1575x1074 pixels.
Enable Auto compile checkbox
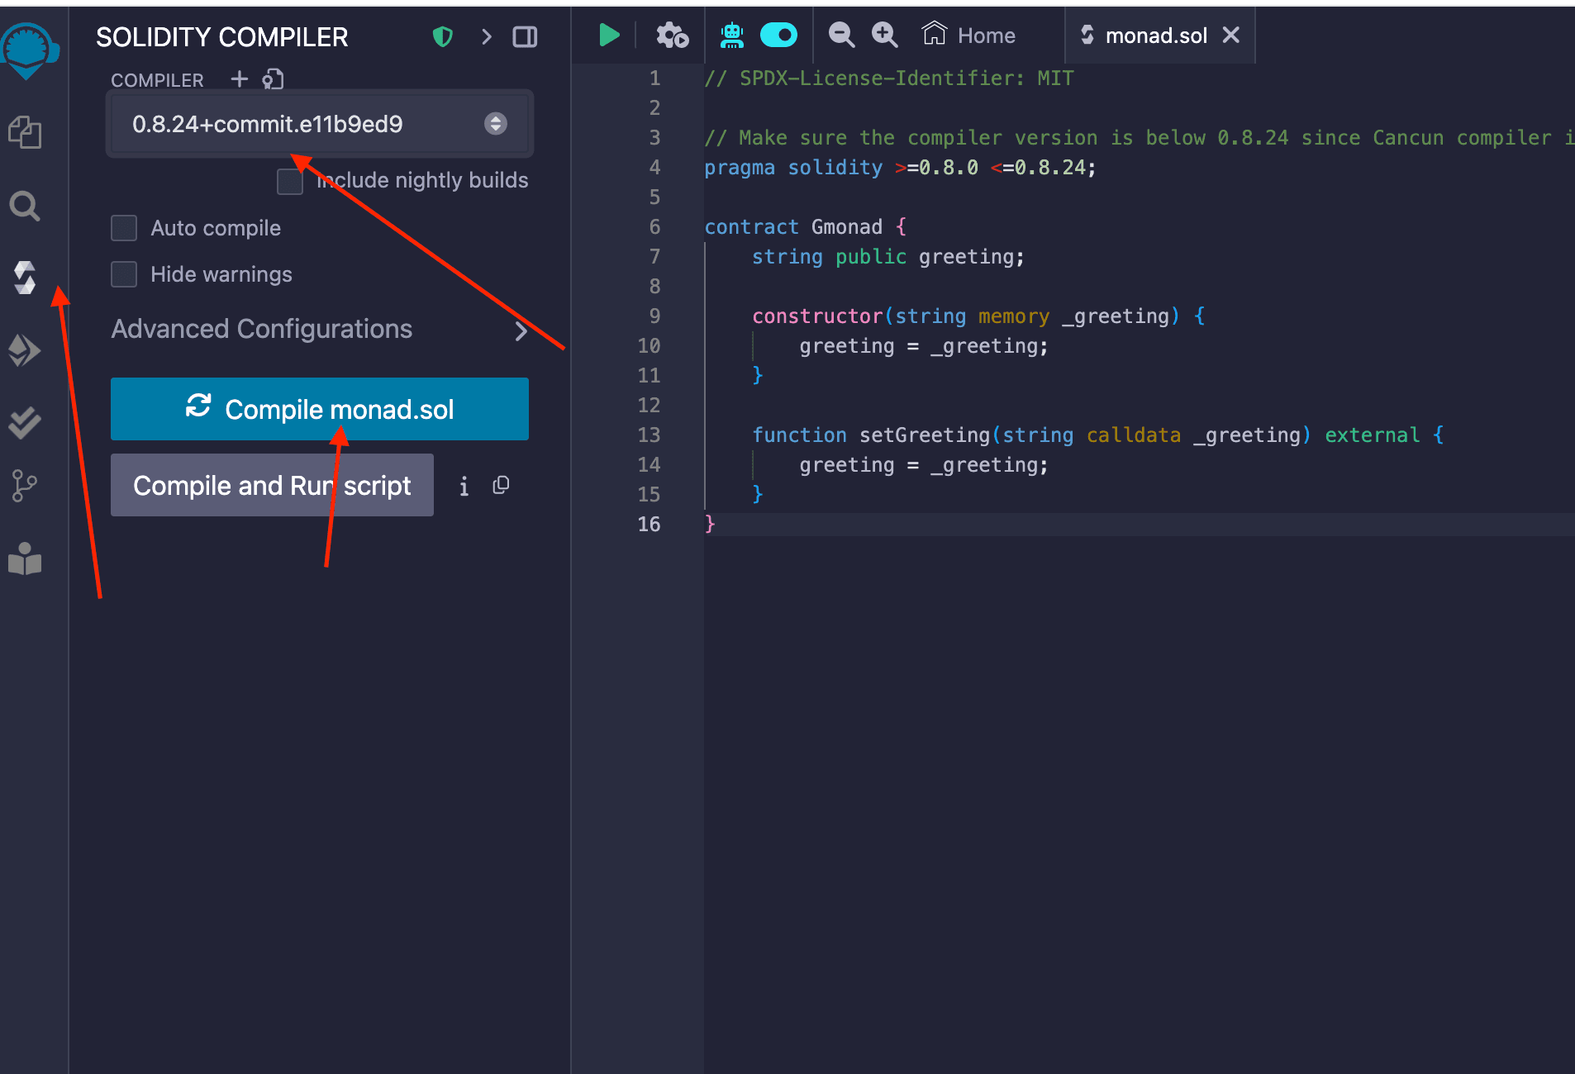124,228
